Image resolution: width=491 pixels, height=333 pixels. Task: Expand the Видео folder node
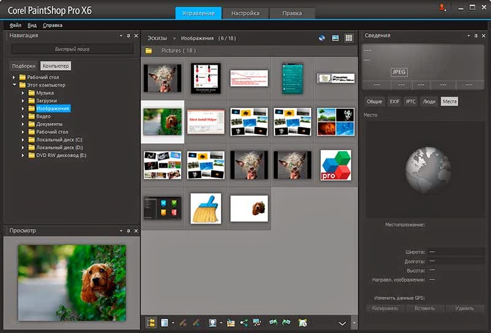tap(23, 116)
